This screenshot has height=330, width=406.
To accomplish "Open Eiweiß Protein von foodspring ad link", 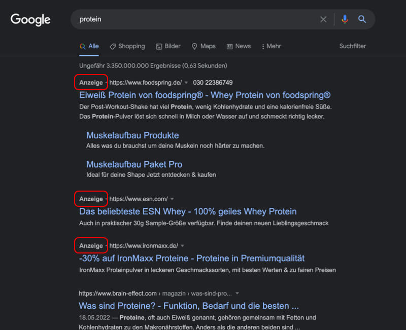I will [x=205, y=95].
